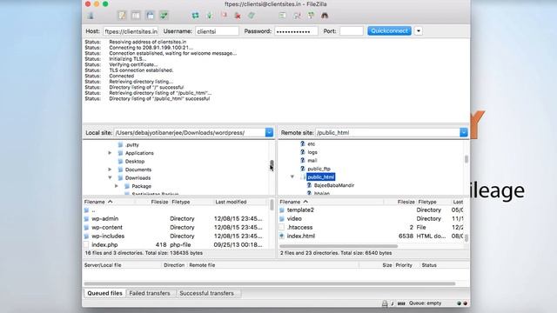Select the etc folder in remote tree
Screen dimensions: 557x313
312,143
